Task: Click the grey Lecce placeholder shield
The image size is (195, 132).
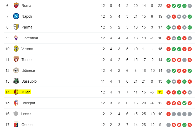Action: pos(16,114)
